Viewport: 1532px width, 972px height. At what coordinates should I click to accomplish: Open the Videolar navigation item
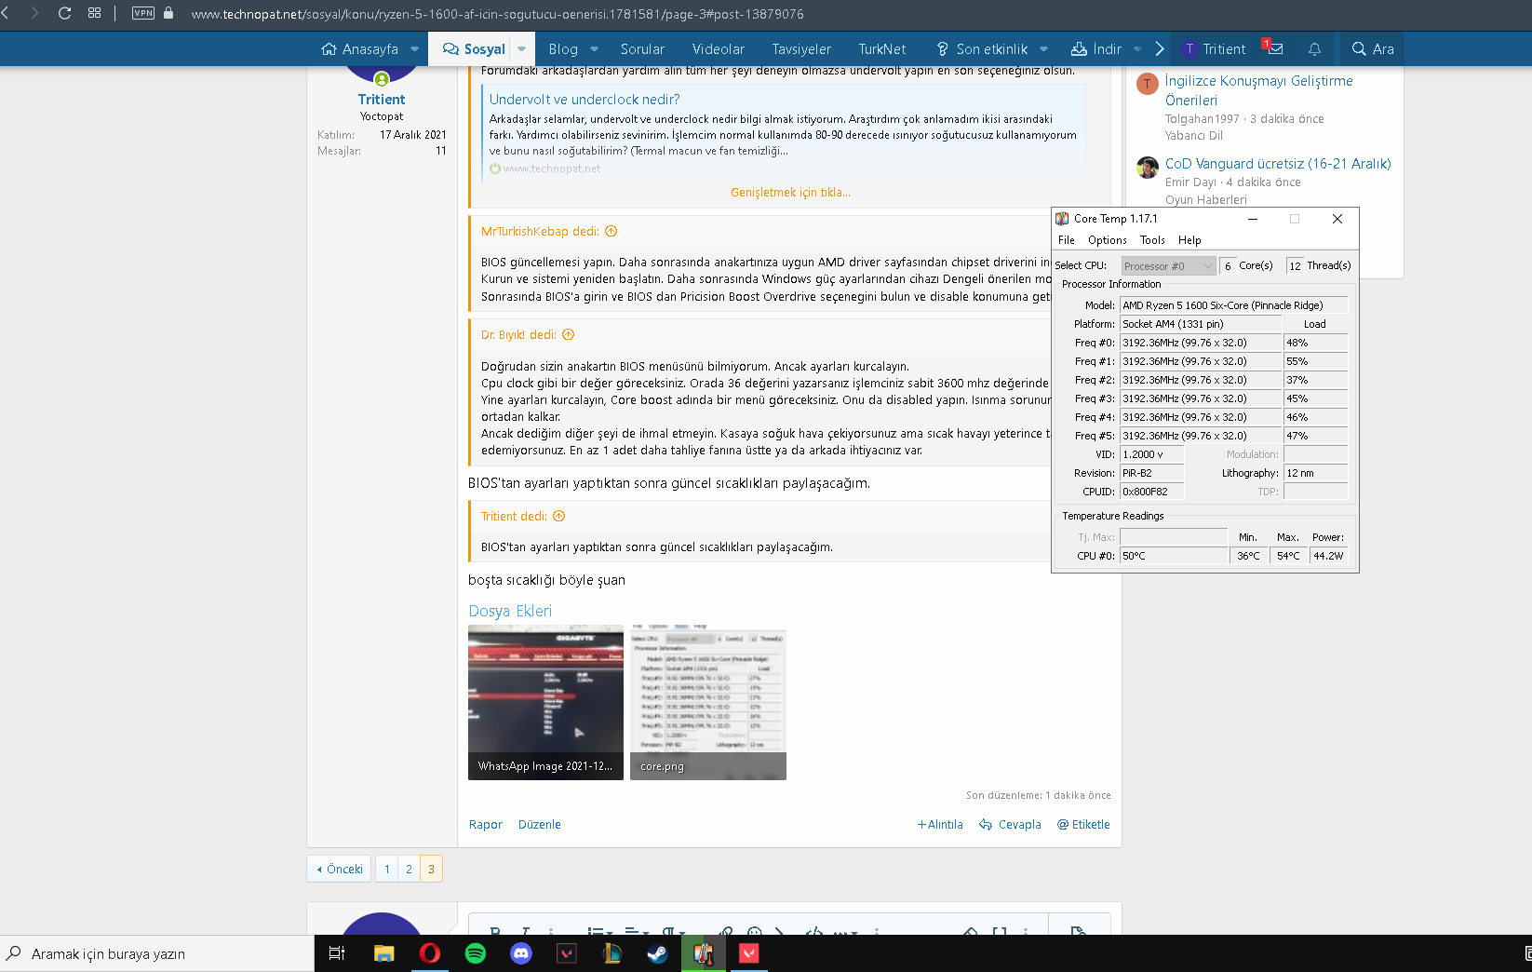tap(718, 49)
